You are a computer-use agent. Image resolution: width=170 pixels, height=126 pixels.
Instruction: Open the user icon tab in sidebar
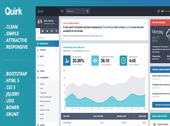tap(47, 31)
